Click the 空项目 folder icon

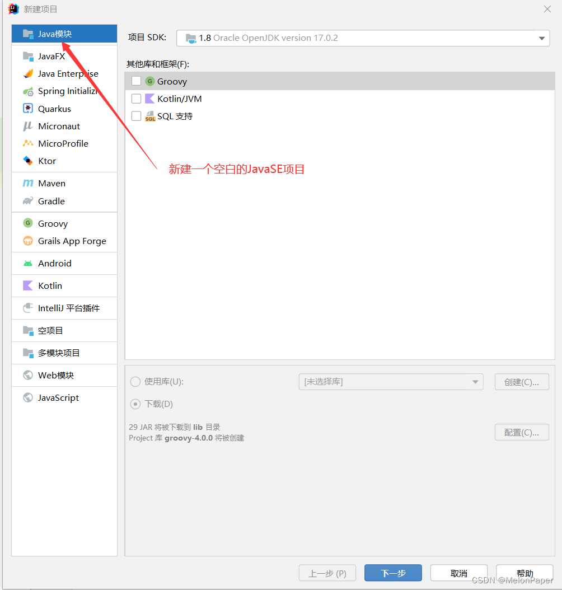(x=28, y=330)
